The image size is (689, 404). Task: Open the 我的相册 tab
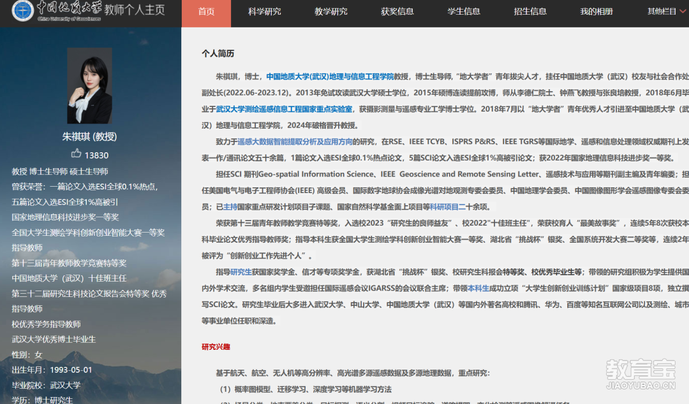pos(596,12)
